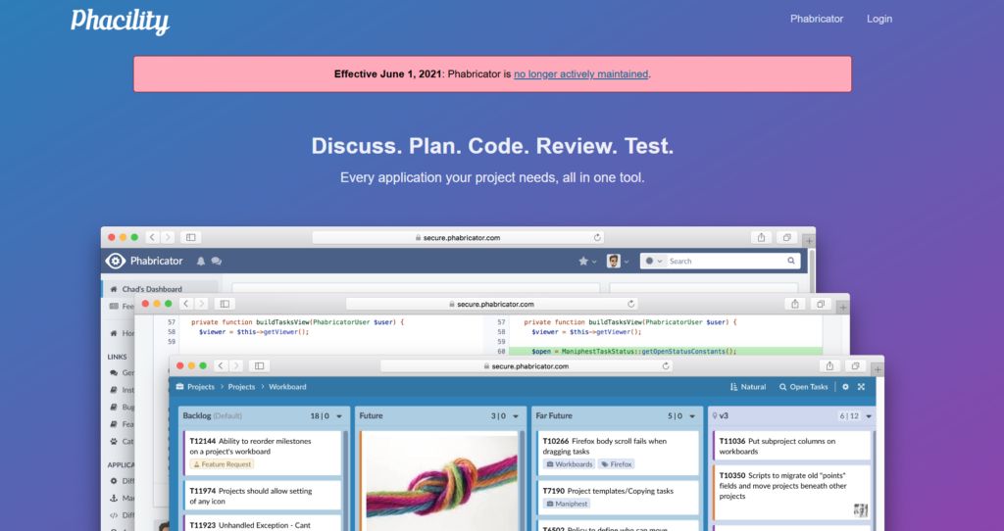1004x531 pixels.
Task: Click the second Projects breadcrumb
Action: point(241,386)
